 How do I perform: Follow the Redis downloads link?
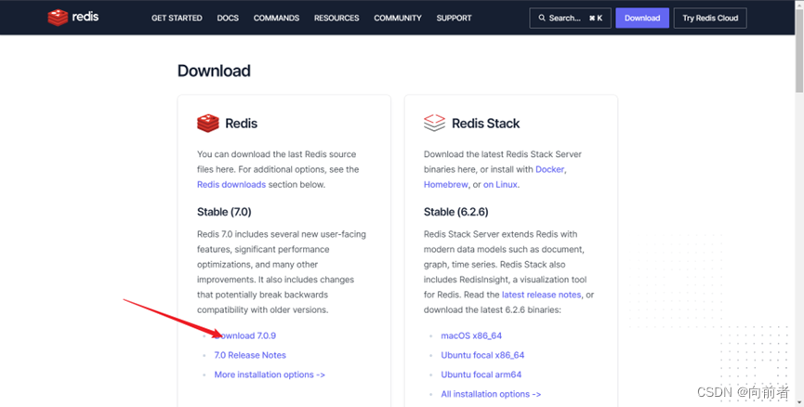pyautogui.click(x=231, y=185)
